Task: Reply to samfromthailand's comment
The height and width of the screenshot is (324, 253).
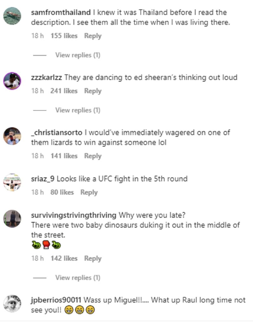Action: (x=93, y=36)
